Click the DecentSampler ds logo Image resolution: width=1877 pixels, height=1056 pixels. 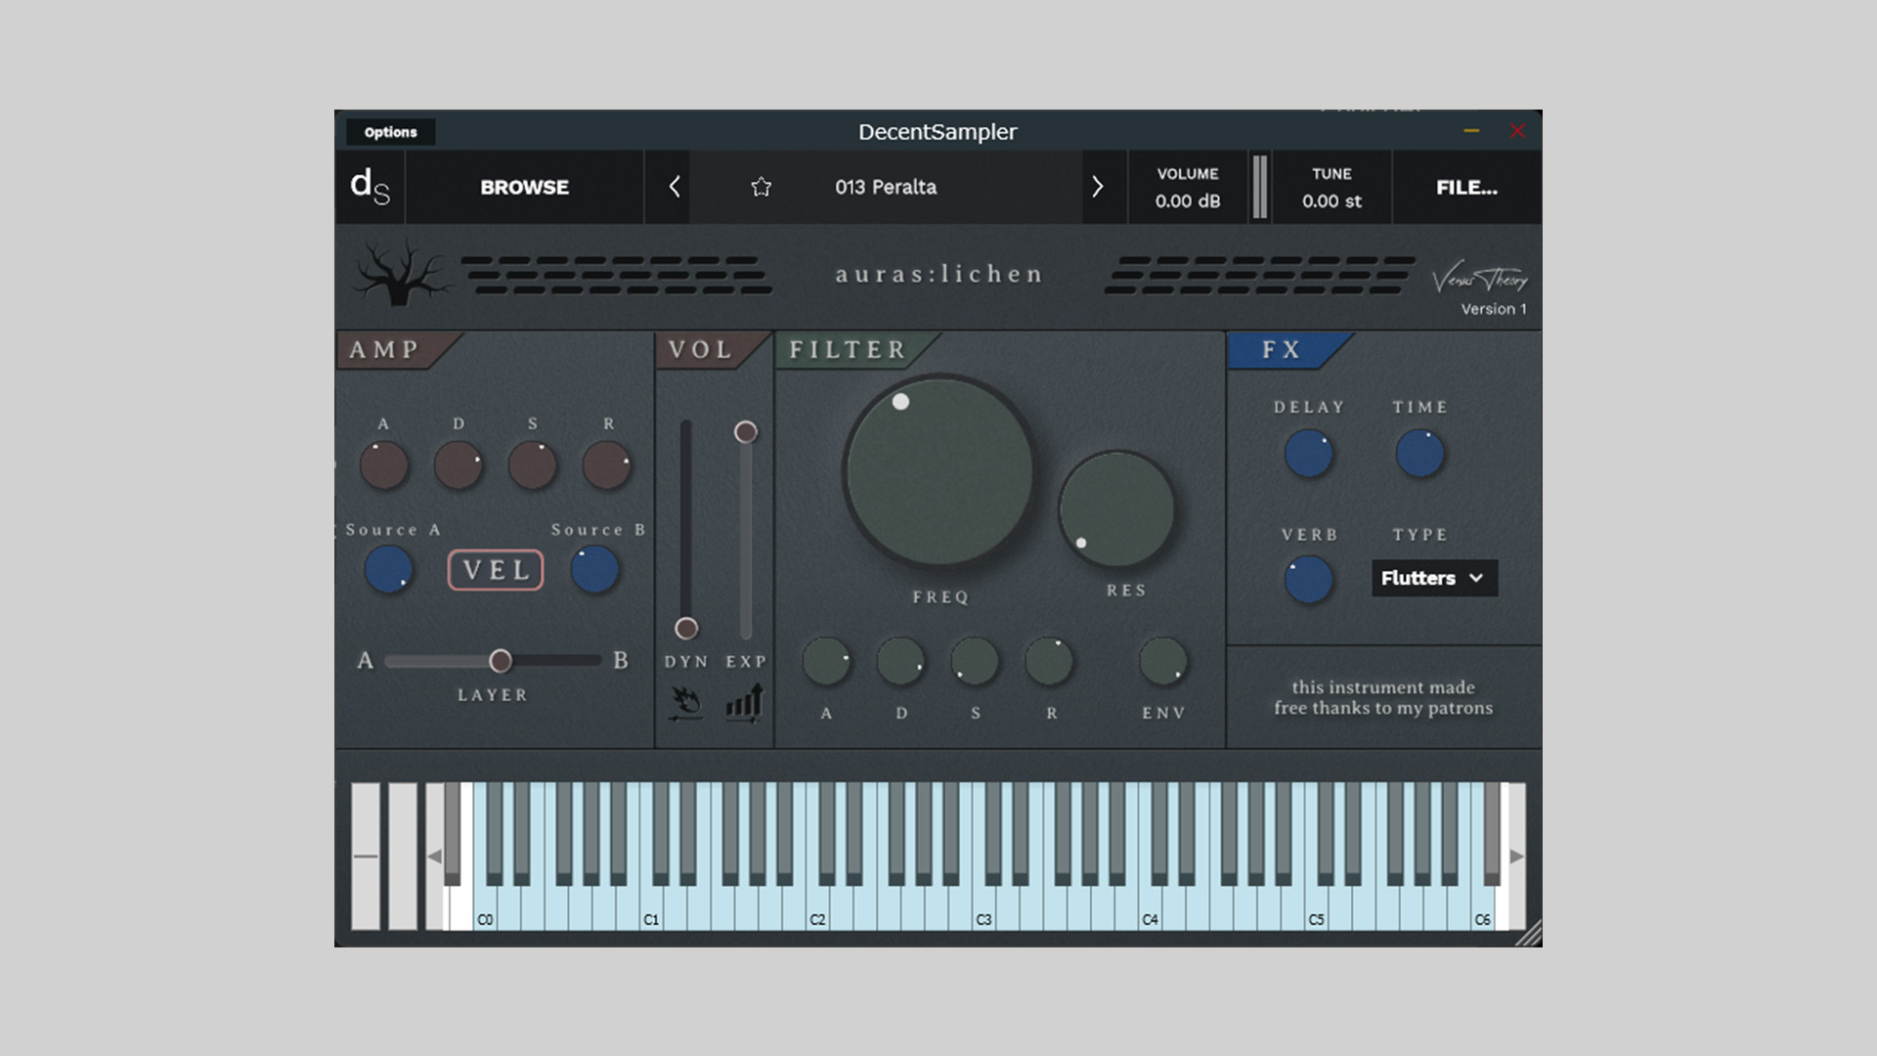(x=370, y=186)
